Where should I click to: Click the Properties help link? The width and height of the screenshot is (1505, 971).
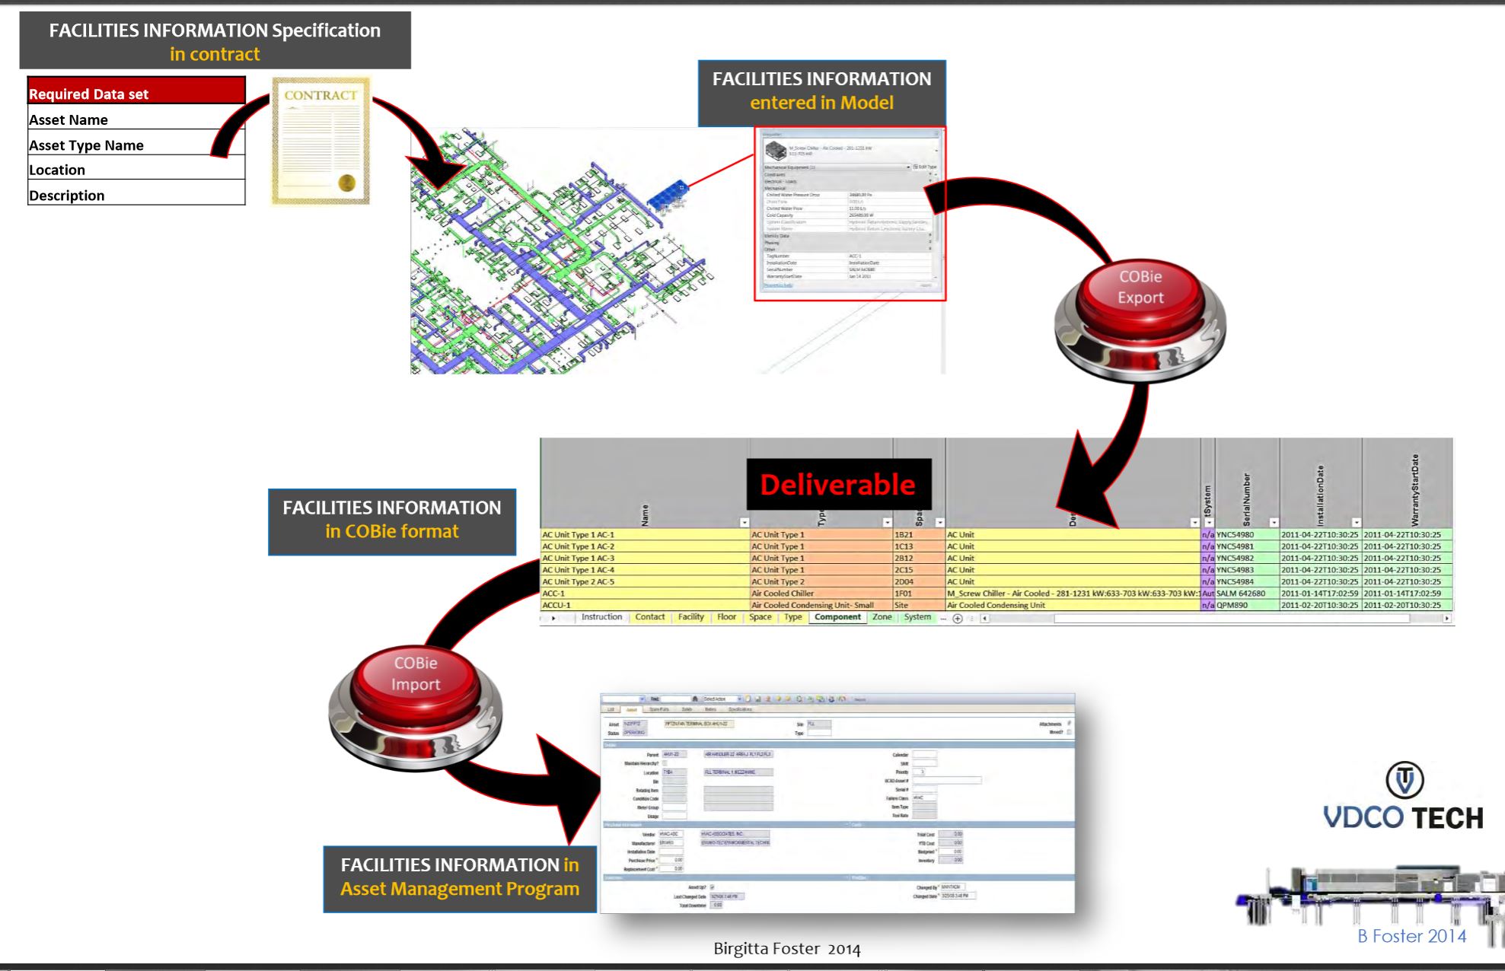(777, 285)
